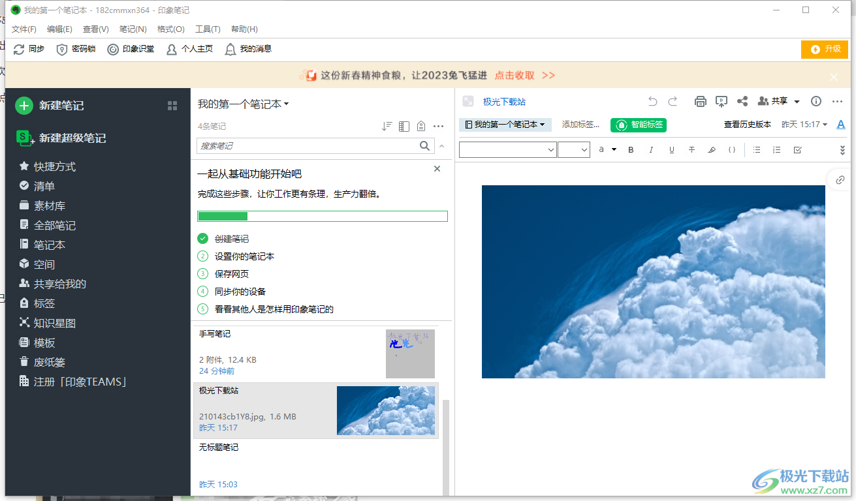Insert a code block
The width and height of the screenshot is (856, 501).
[732, 150]
